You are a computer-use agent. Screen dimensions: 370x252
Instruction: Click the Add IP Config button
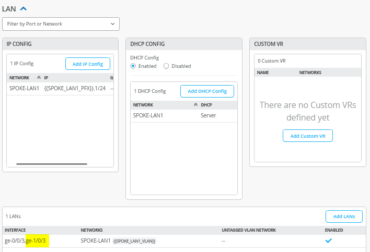(88, 64)
